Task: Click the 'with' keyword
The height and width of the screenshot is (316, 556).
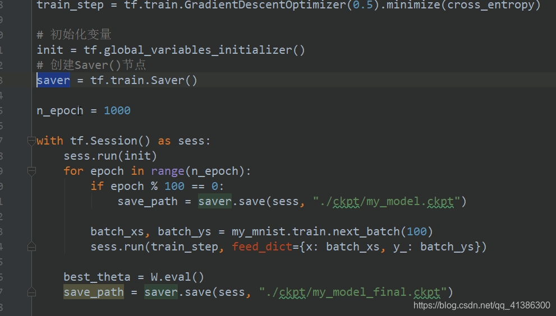Action: point(50,141)
